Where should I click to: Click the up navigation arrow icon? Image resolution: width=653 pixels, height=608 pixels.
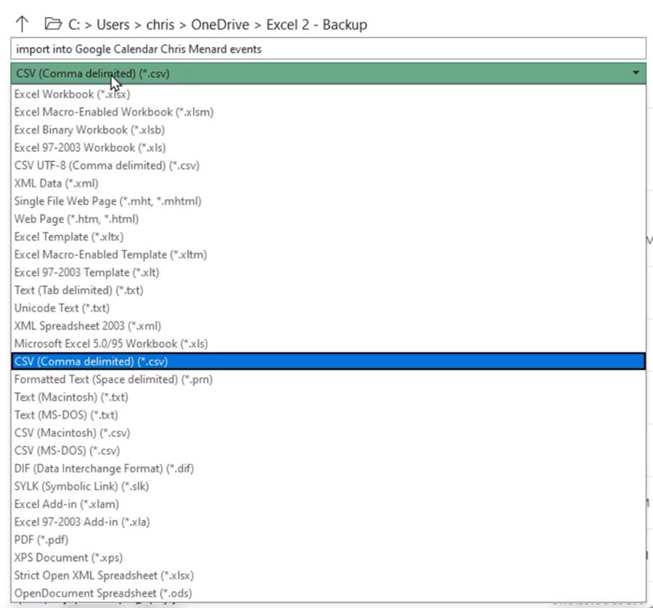(x=21, y=24)
